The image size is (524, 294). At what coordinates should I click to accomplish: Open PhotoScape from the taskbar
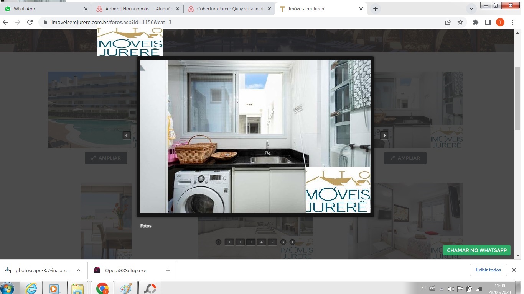point(150,288)
